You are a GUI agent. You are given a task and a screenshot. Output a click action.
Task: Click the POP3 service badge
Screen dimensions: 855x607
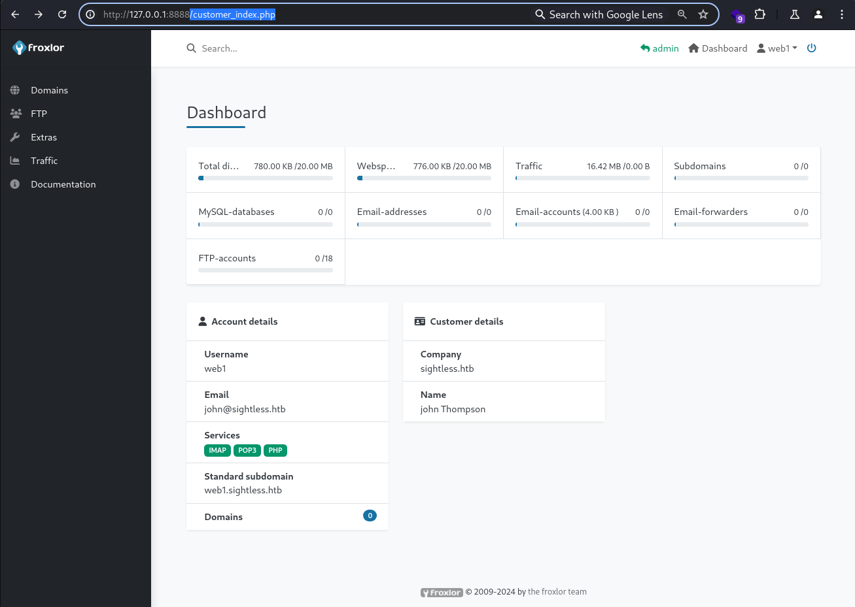(247, 450)
